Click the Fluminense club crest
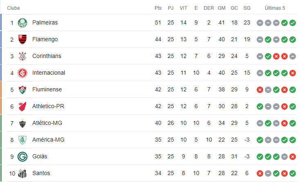 pyautogui.click(x=22, y=89)
